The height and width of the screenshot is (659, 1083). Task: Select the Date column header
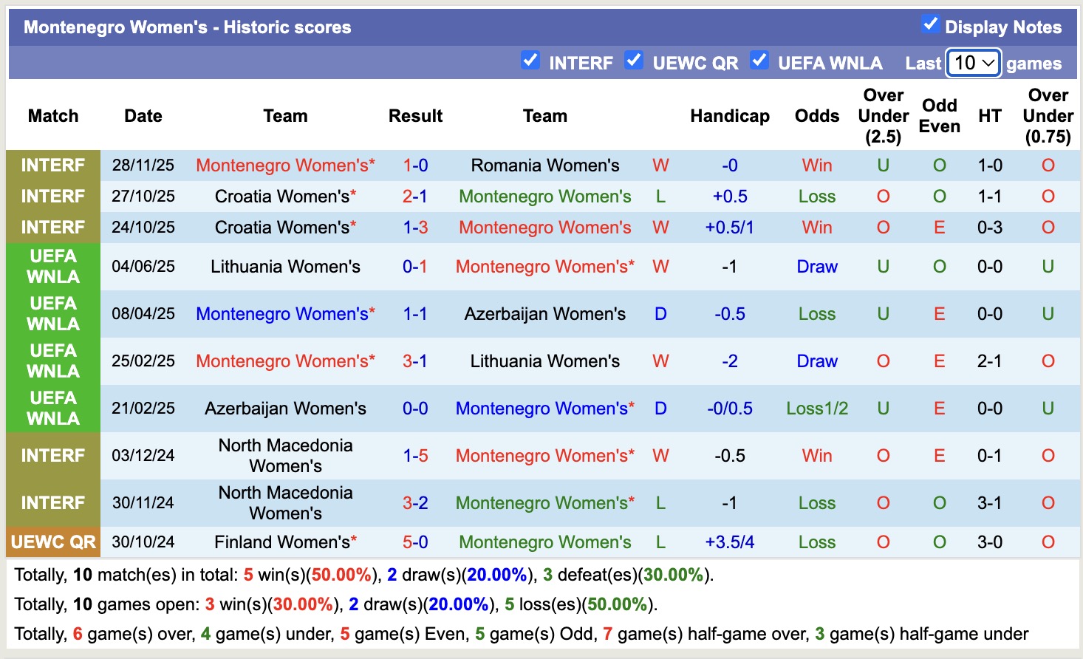(x=143, y=115)
